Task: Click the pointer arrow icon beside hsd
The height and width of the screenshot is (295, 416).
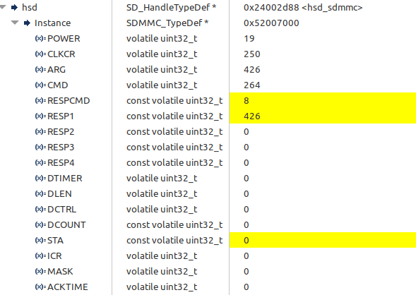Action: (x=14, y=8)
